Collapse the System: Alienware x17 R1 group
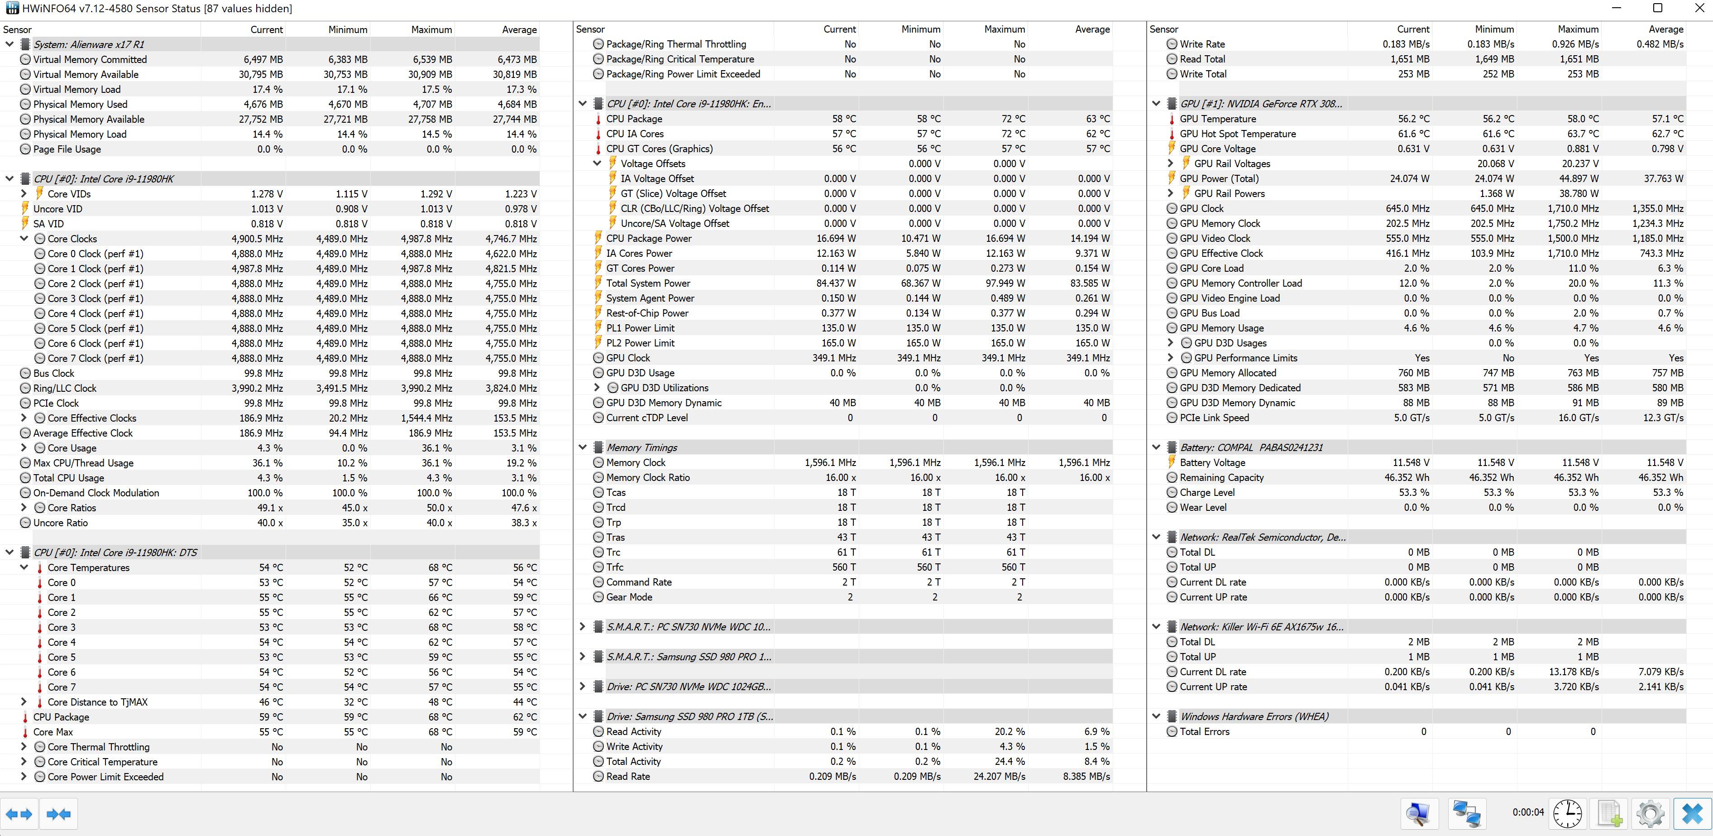 point(10,44)
